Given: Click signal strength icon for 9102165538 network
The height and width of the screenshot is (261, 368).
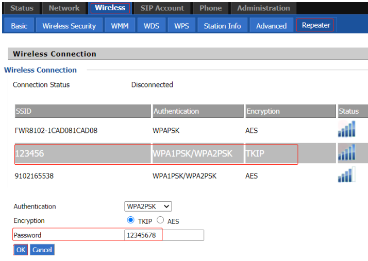Looking at the screenshot, I should [346, 176].
